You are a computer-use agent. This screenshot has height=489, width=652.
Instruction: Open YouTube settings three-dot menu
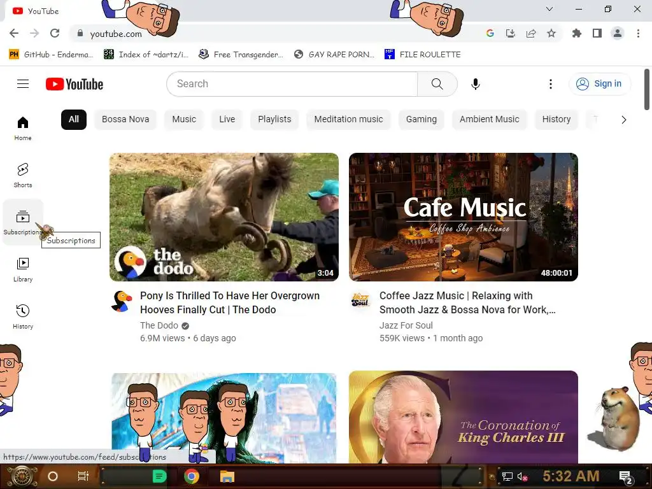551,84
